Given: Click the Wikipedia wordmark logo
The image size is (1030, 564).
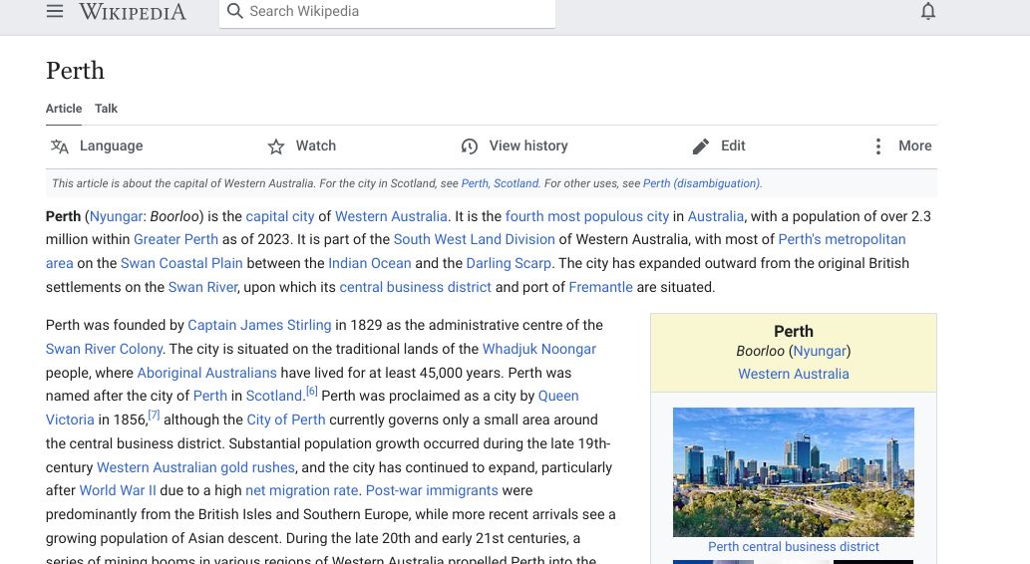Looking at the screenshot, I should tap(132, 12).
